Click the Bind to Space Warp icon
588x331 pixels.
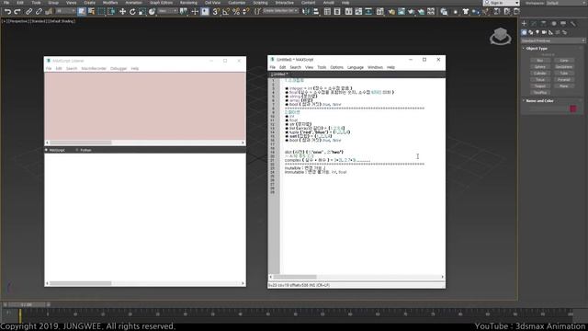(x=49, y=12)
